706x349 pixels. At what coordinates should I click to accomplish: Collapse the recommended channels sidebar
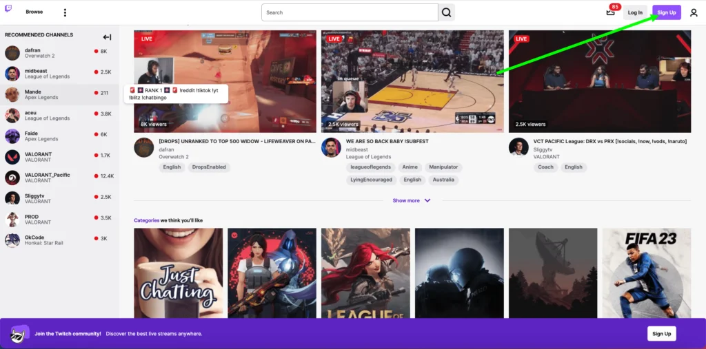click(x=107, y=37)
